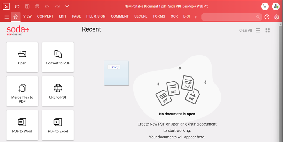Go to the Home tab icon
Image resolution: width=283 pixels, height=142 pixels.
(x=16, y=17)
